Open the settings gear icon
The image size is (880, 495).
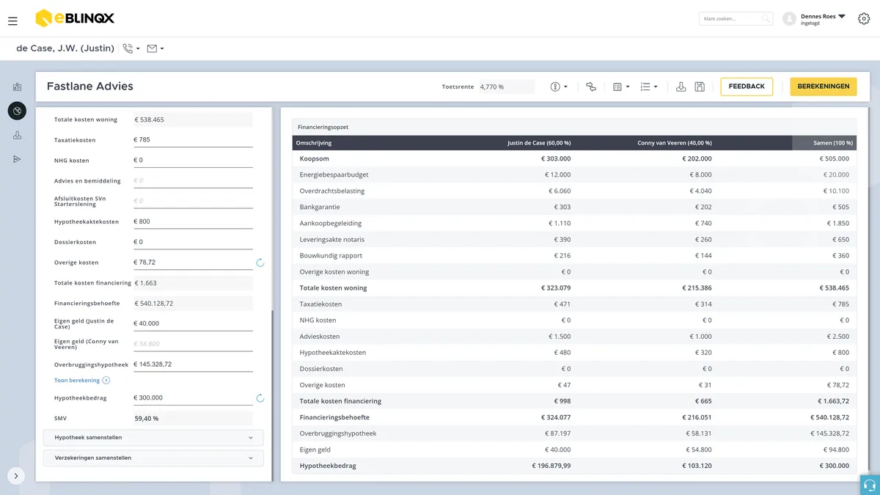click(863, 19)
